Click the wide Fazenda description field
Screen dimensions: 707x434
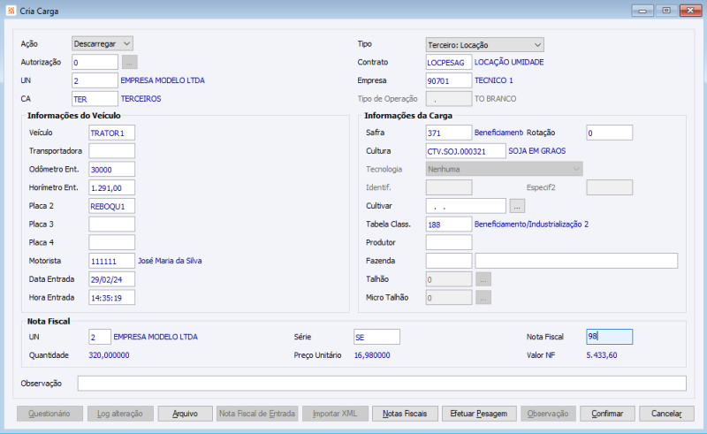pyautogui.click(x=576, y=261)
